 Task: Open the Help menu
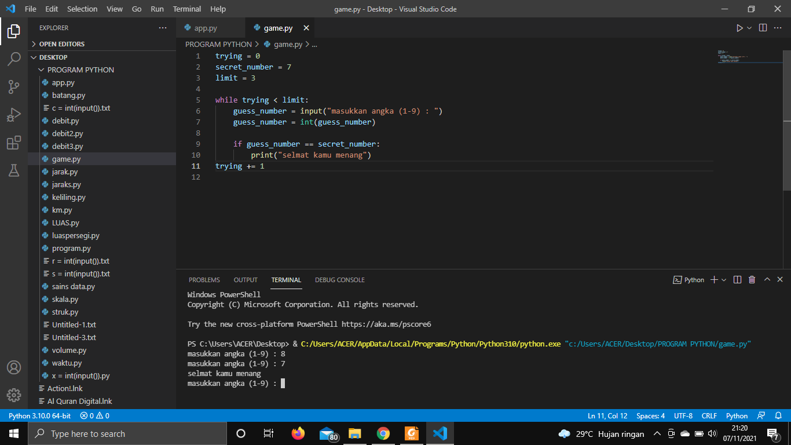(218, 9)
